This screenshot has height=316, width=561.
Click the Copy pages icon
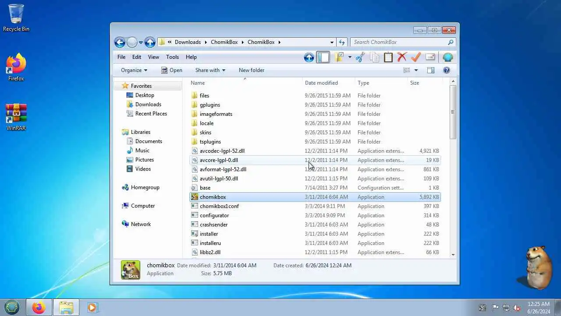pyautogui.click(x=374, y=57)
